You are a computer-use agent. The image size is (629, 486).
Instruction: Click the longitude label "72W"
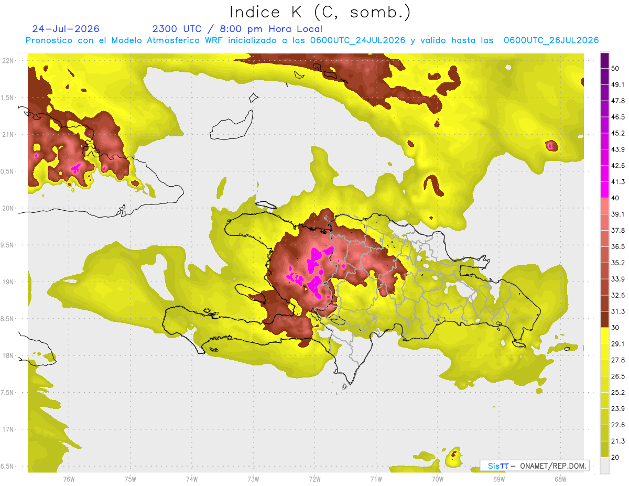pyautogui.click(x=314, y=479)
